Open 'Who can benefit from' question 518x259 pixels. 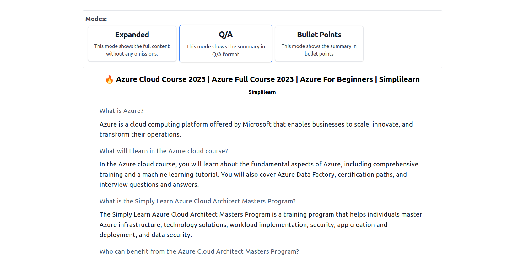coord(199,251)
